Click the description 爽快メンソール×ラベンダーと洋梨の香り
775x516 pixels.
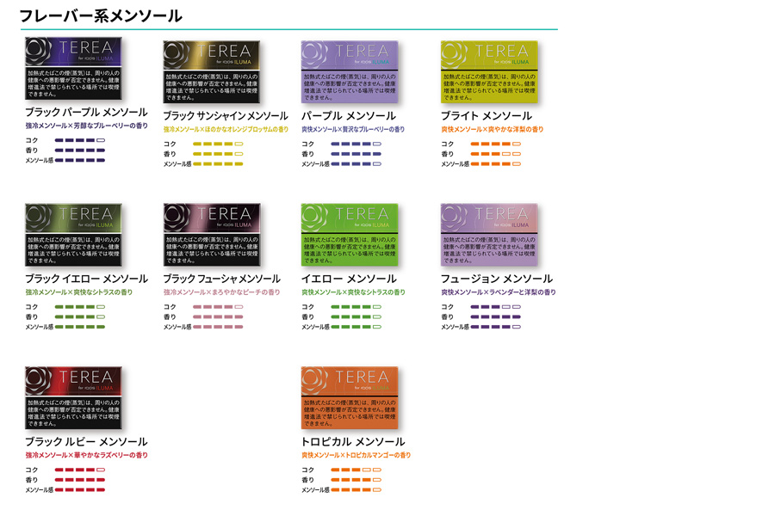499,292
